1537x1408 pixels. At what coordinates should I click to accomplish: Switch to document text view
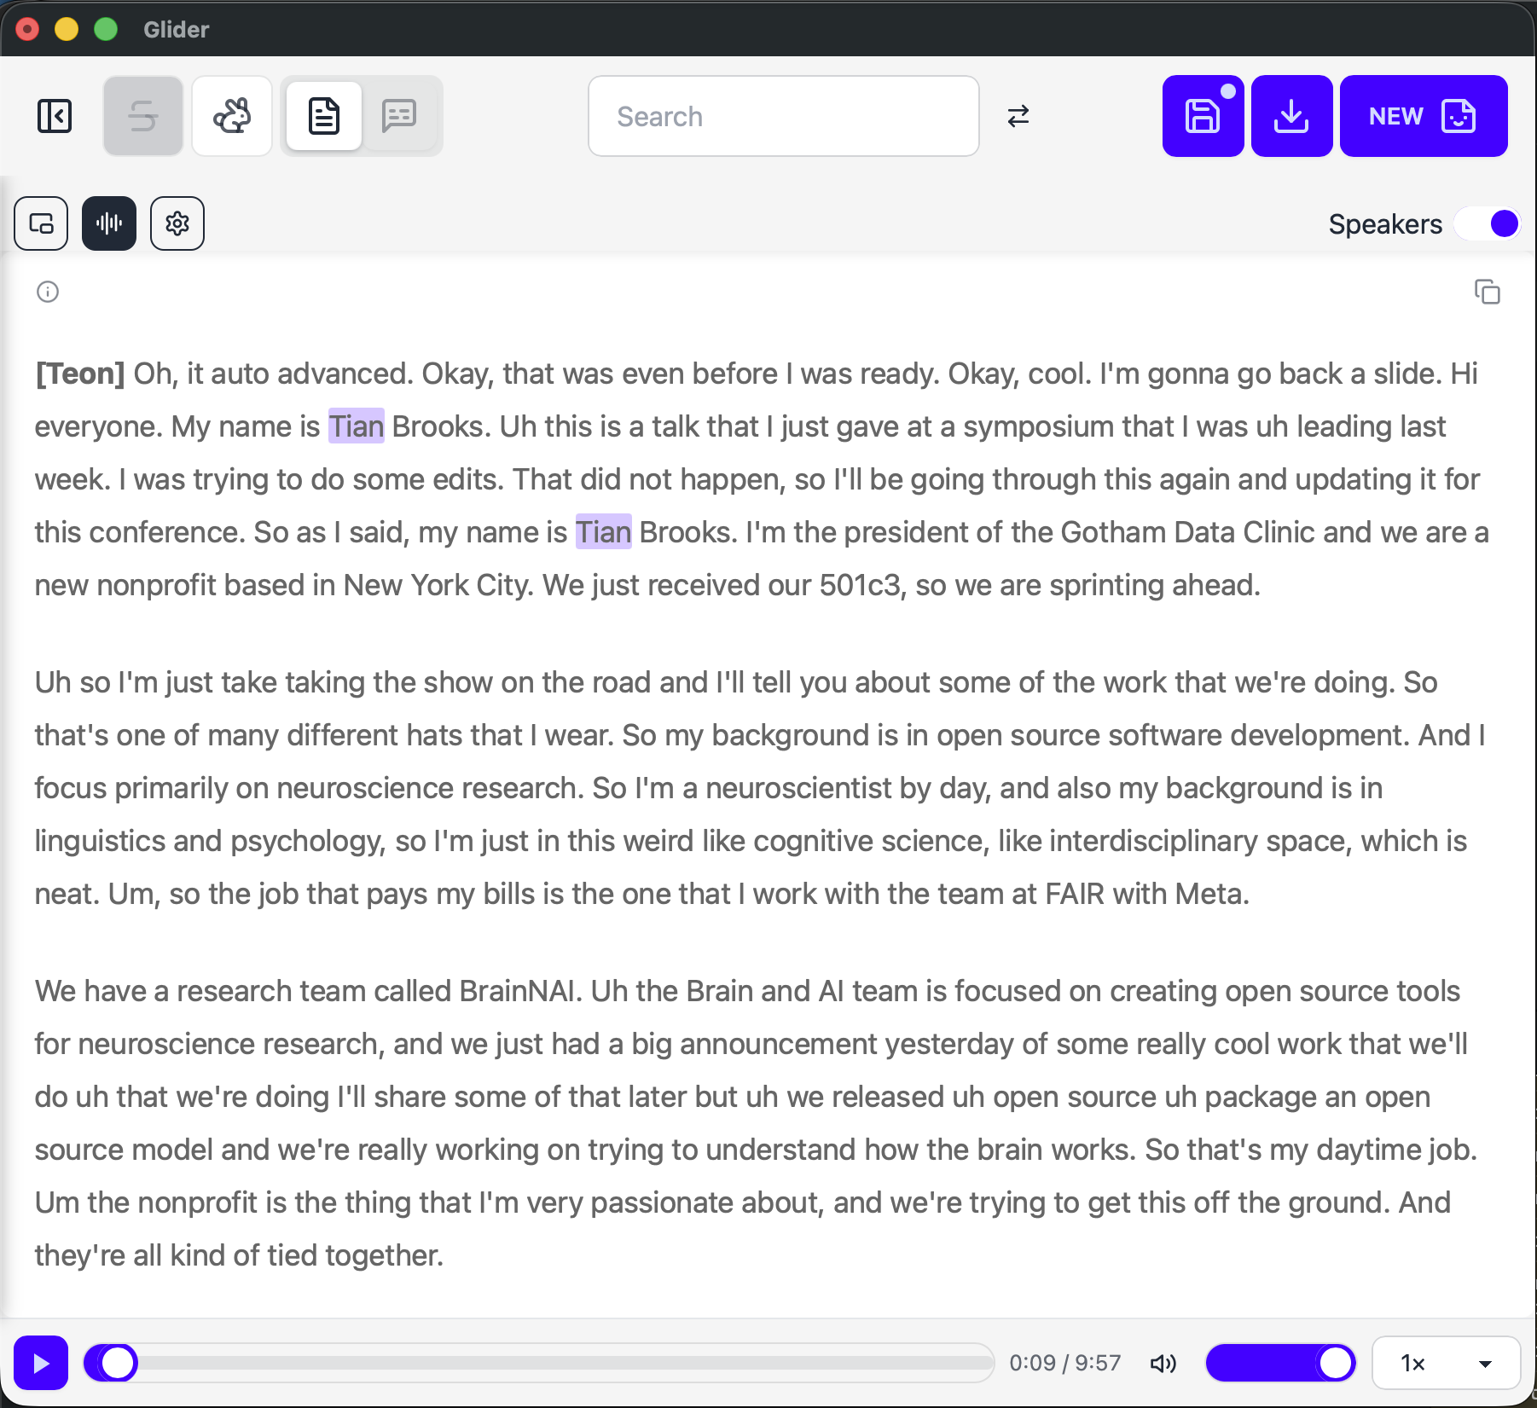click(x=324, y=116)
